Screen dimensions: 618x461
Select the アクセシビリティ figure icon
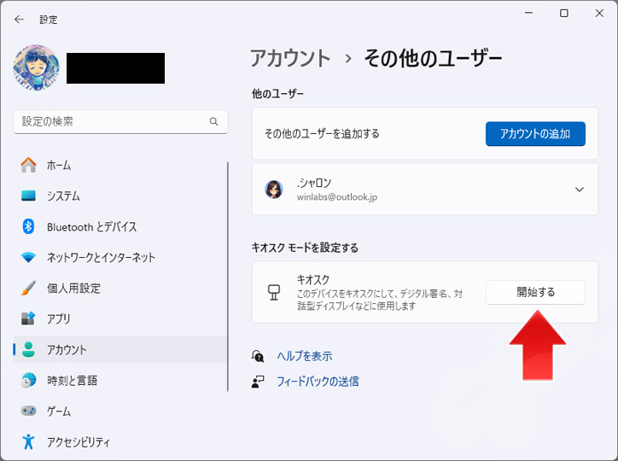28,441
